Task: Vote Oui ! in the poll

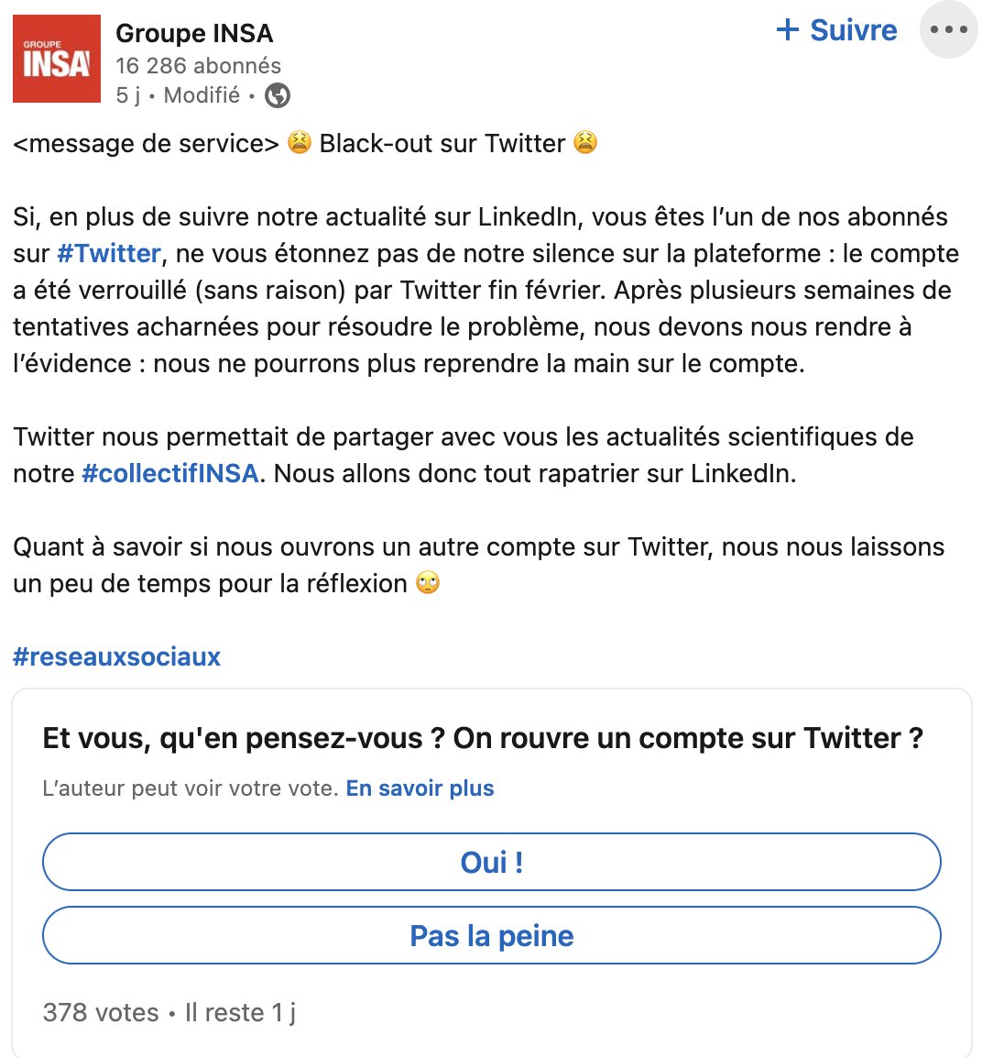Action: (x=492, y=862)
